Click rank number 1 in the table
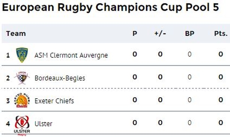This screenshot has height=137, width=230. (x=8, y=56)
